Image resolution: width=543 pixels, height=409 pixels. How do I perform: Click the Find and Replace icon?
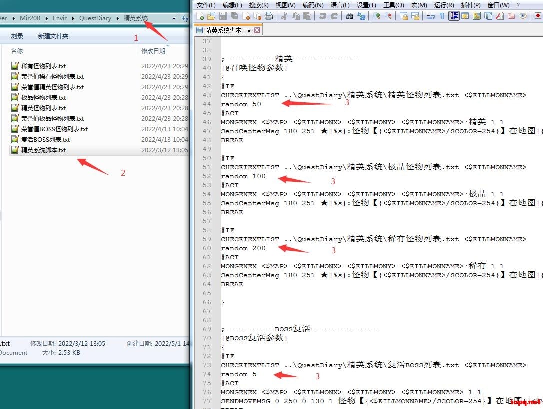tap(361, 16)
